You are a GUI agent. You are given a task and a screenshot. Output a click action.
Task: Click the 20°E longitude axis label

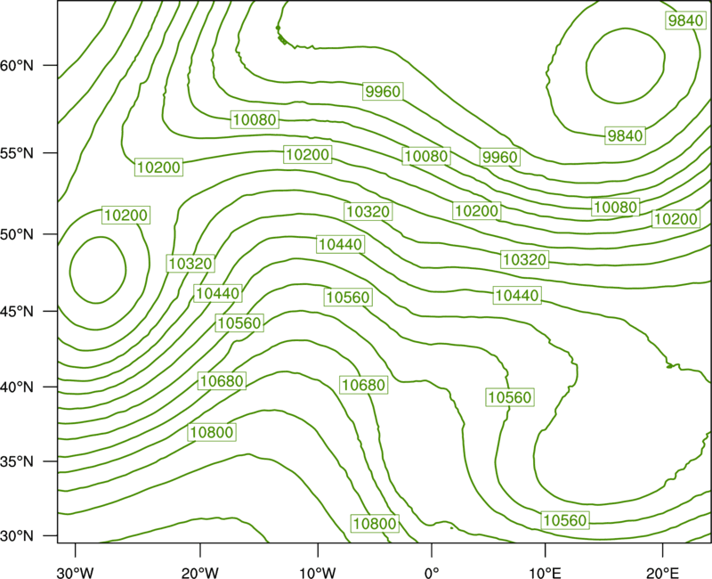point(662,573)
